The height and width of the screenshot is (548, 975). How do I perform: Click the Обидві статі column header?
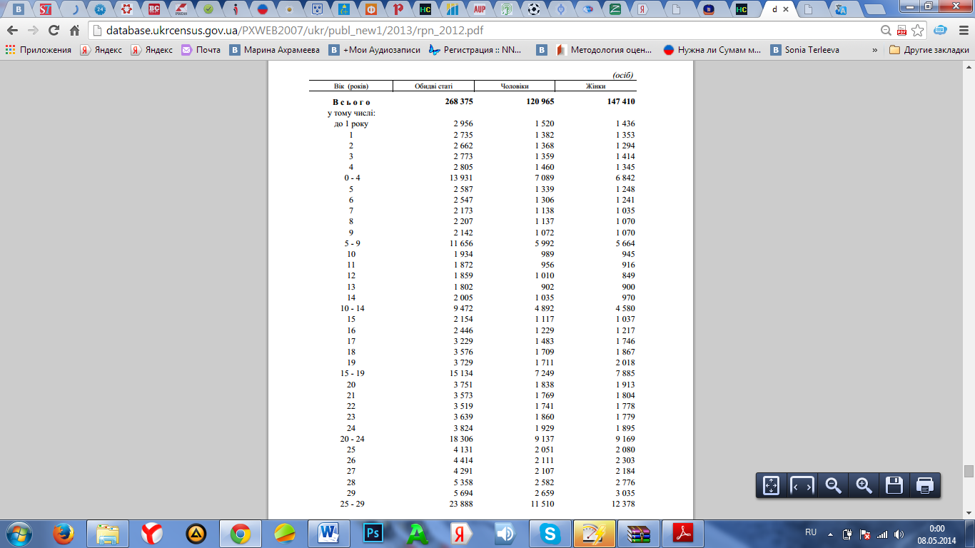click(x=433, y=86)
